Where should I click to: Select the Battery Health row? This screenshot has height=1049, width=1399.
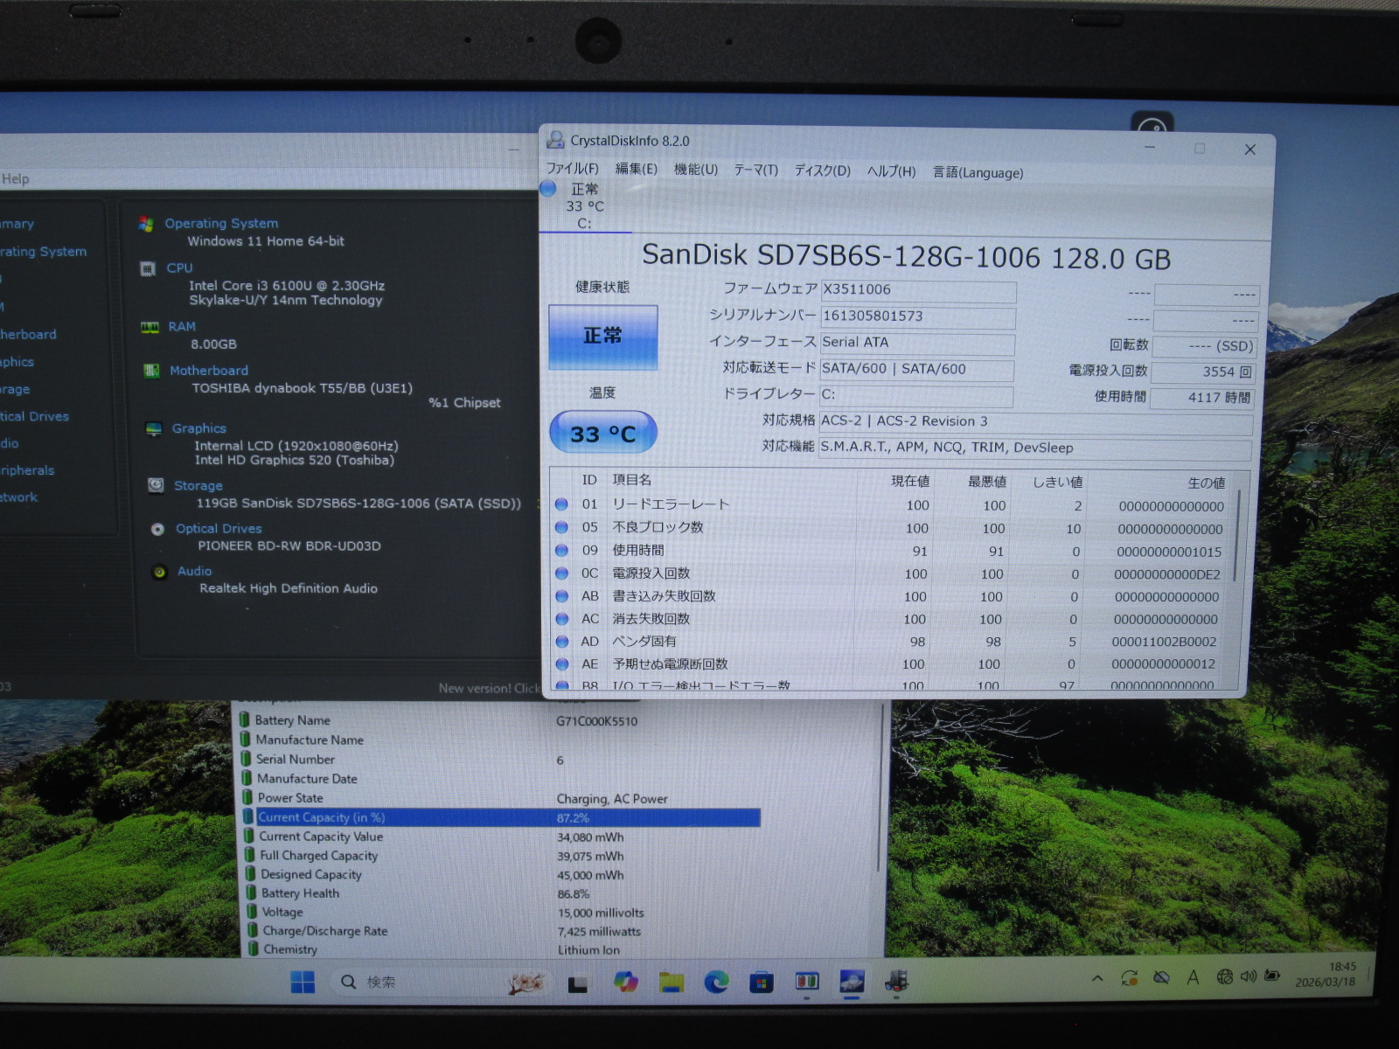click(x=300, y=893)
